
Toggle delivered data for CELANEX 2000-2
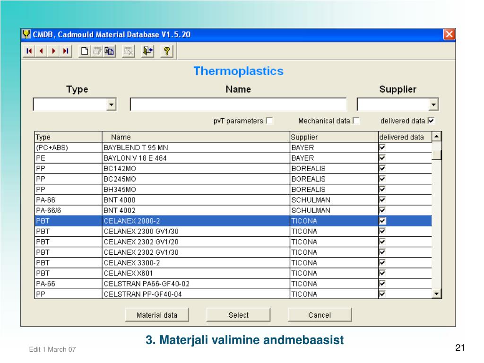[382, 221]
